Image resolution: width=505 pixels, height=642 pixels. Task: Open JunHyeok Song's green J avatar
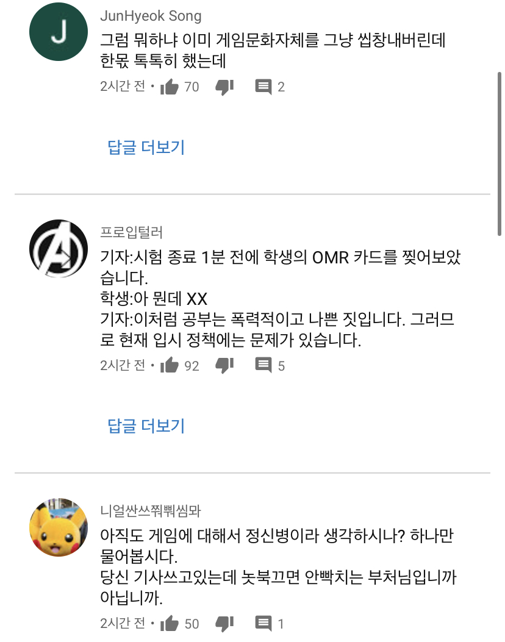coord(59,32)
